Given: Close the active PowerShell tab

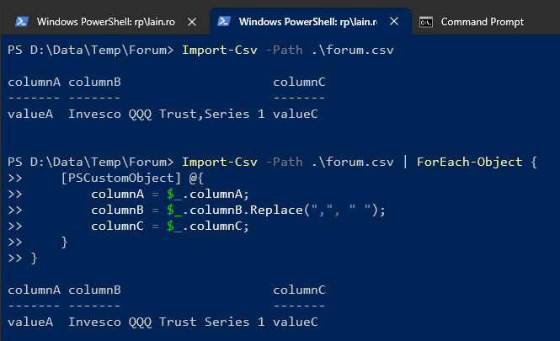Looking at the screenshot, I should [394, 21].
